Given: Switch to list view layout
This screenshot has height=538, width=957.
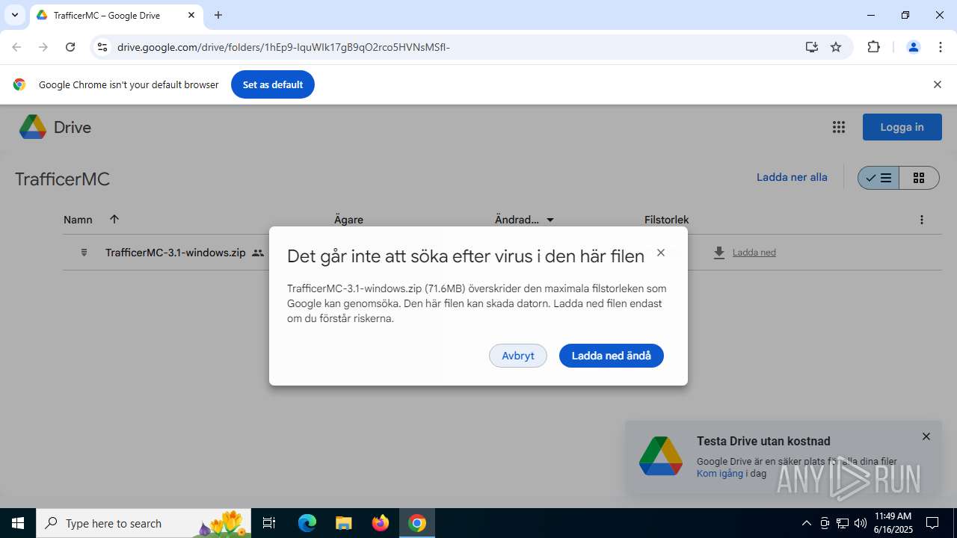Looking at the screenshot, I should point(878,178).
